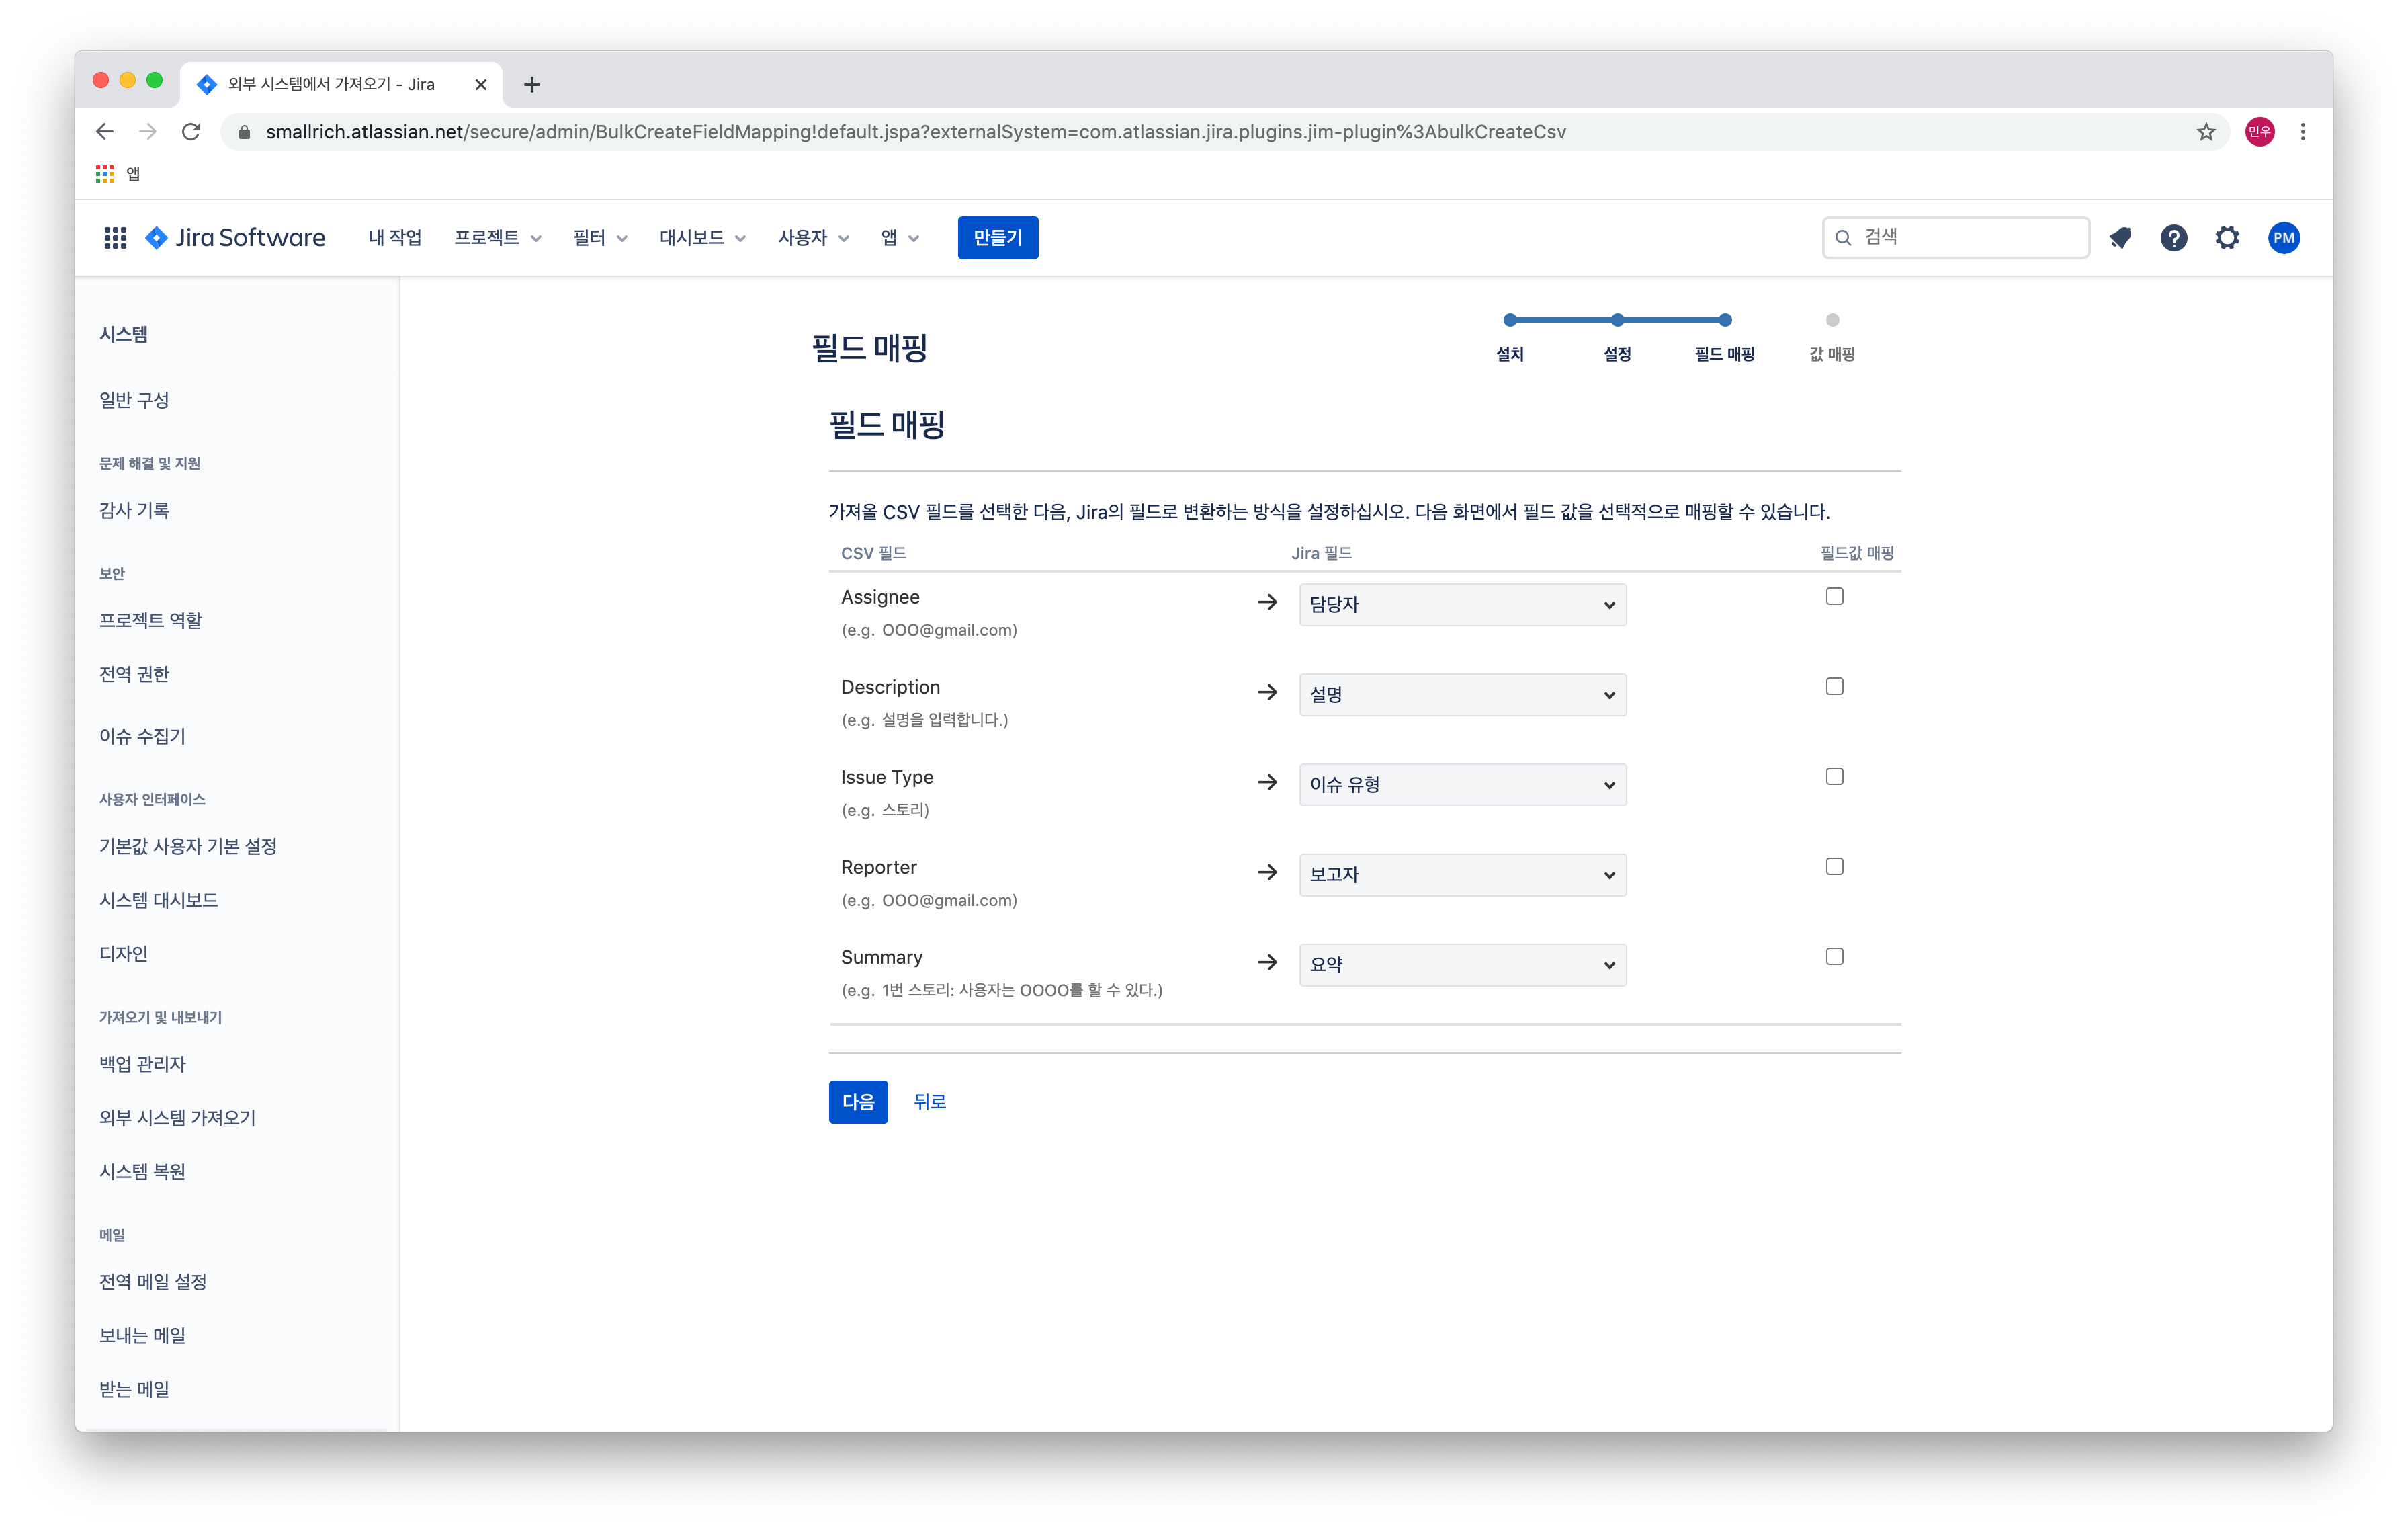Image resolution: width=2408 pixels, height=1531 pixels.
Task: Bookmark page with the star icon
Action: point(2206,132)
